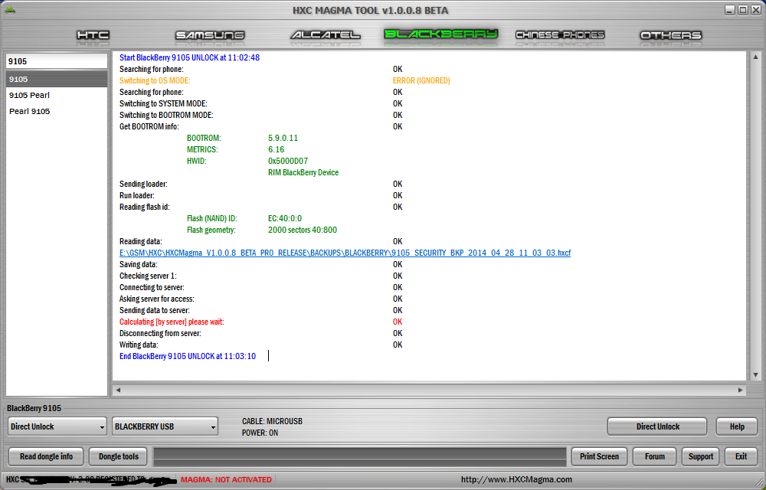The height and width of the screenshot is (490, 766).
Task: Click the End BlackBerry 9105 UNLOCK log line
Action: point(188,356)
